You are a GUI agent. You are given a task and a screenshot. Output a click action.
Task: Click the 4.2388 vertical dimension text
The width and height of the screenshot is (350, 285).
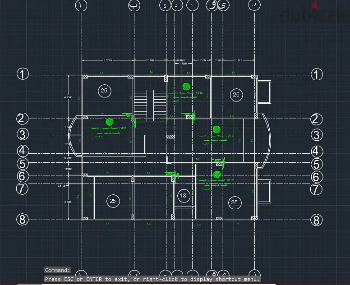pos(68,97)
